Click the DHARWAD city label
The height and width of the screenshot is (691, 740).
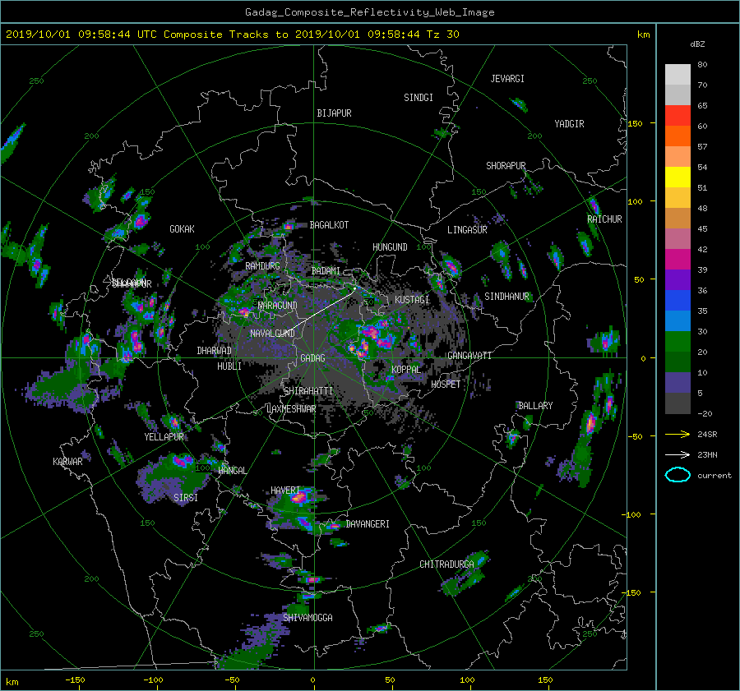pyautogui.click(x=215, y=351)
